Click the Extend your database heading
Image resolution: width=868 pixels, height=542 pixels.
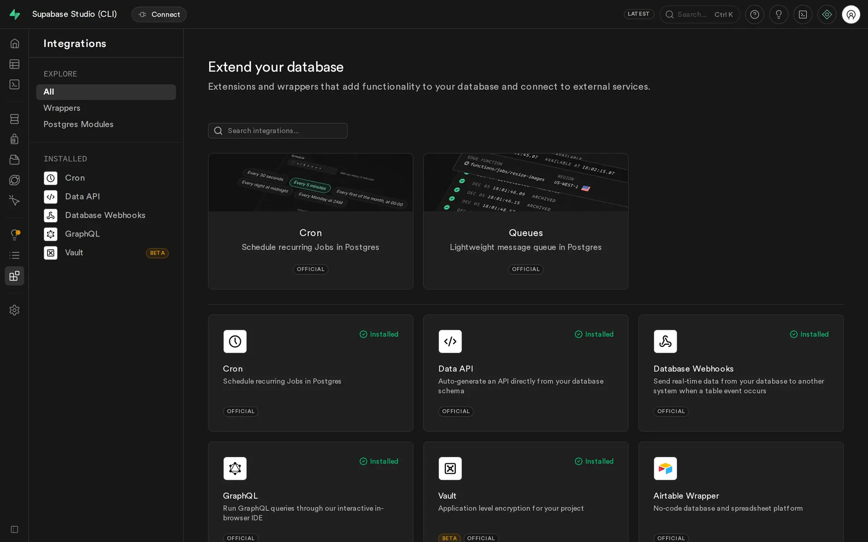276,67
